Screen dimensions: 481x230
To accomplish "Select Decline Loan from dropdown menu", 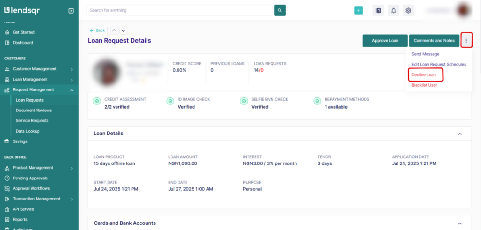I will [424, 75].
